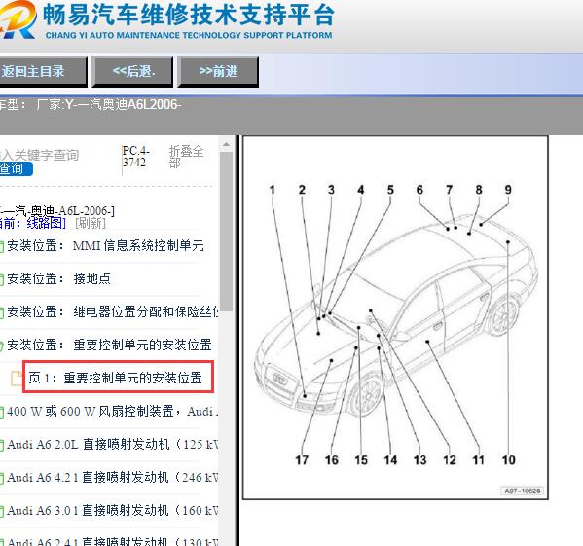The image size is (583, 546).
Task: Open Audi A6 2.4 l 直接喷射发动机 entry
Action: 112,541
